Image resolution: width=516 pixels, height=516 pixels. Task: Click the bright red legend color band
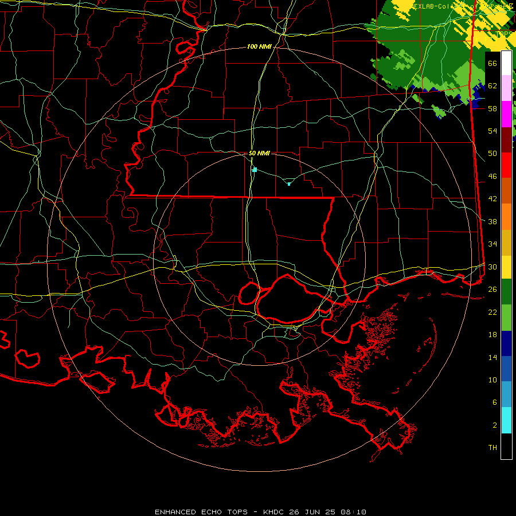click(506, 165)
